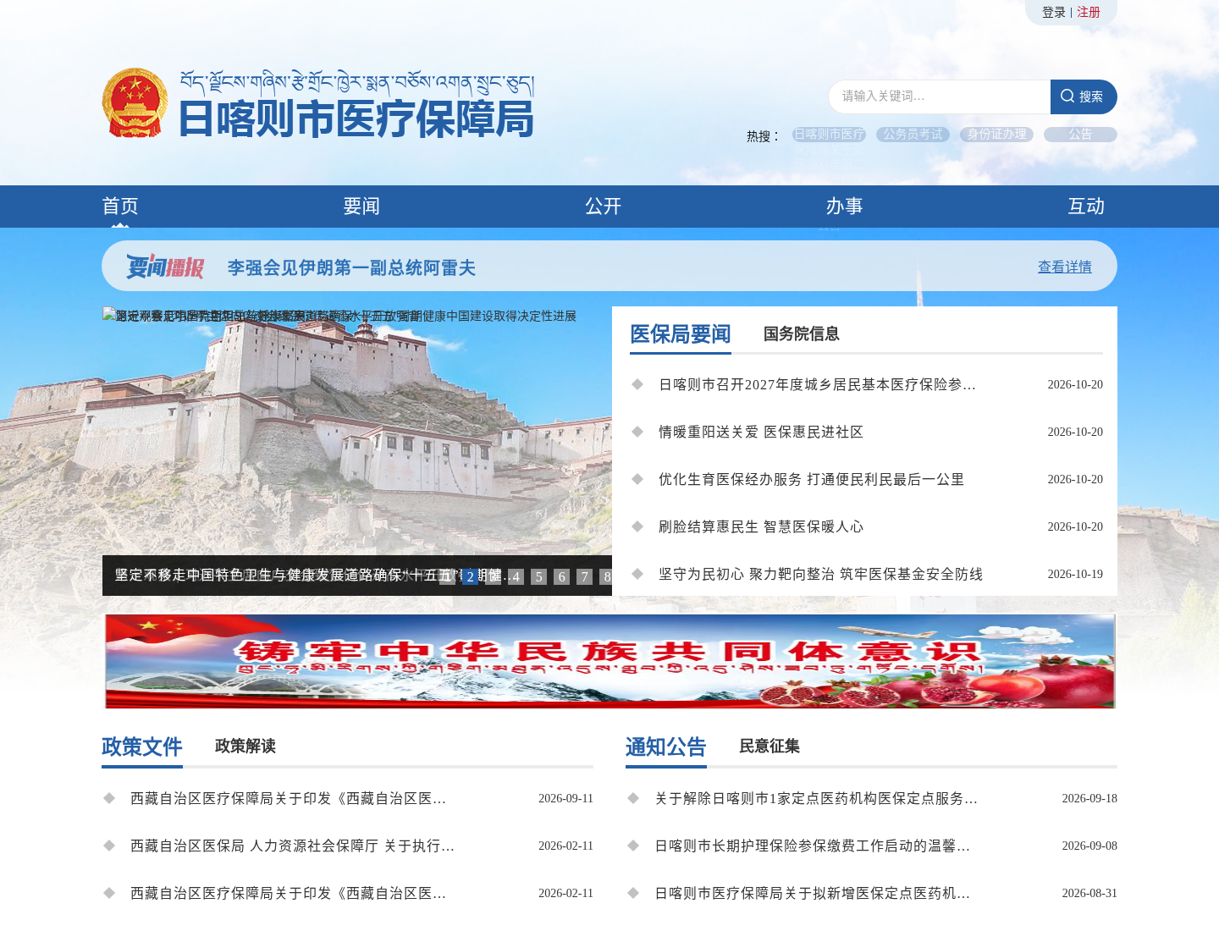The width and height of the screenshot is (1219, 931).
Task: Click the site title 日喀则市医疗保障局
Action: click(356, 118)
